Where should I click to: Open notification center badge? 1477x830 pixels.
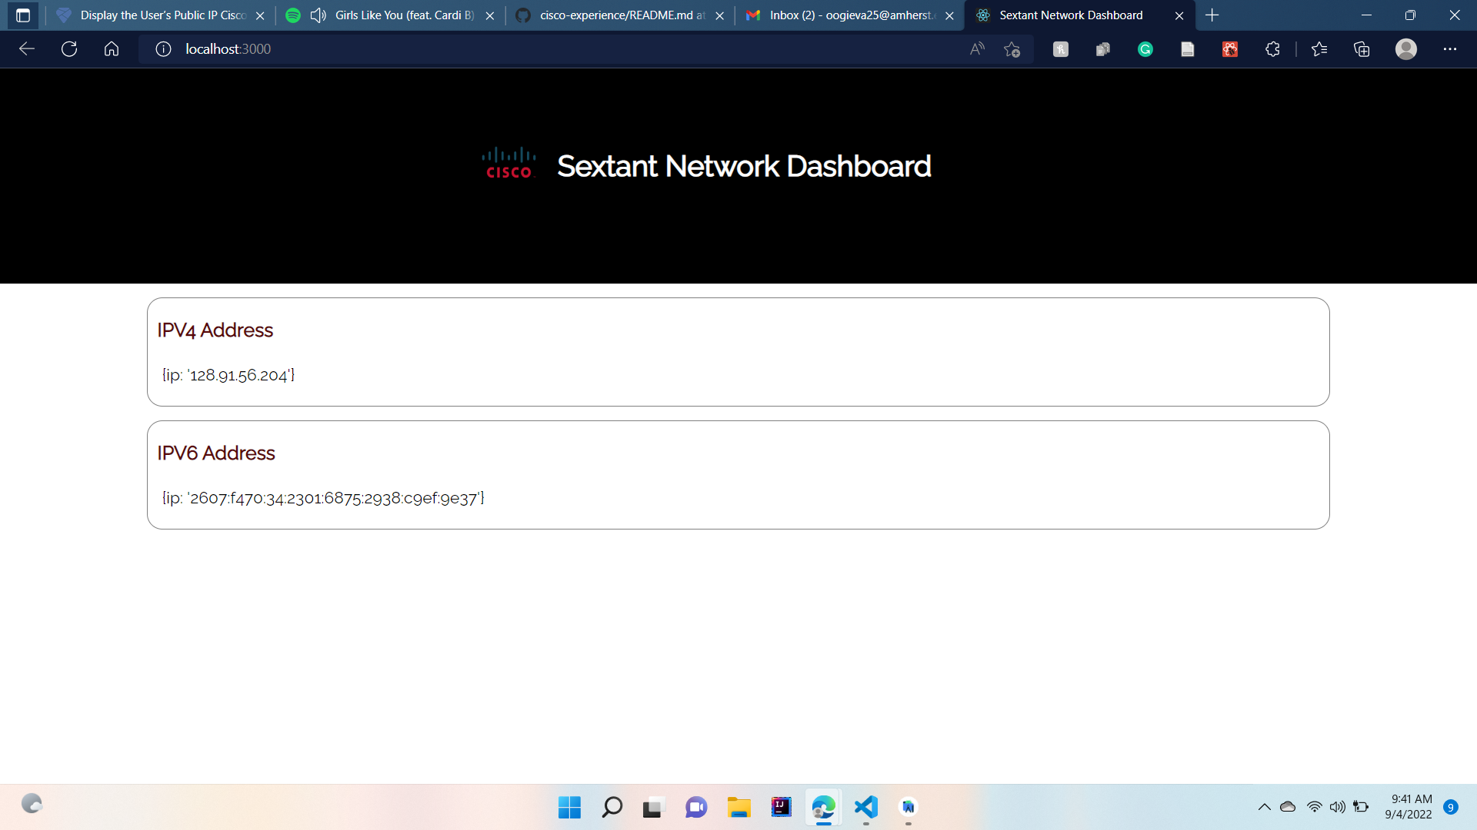1451,807
